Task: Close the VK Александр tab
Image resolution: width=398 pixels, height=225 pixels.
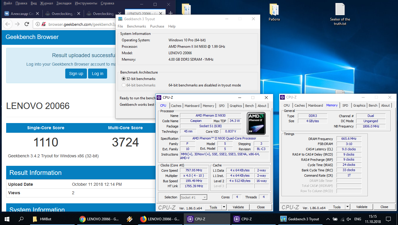Action: pos(38,14)
